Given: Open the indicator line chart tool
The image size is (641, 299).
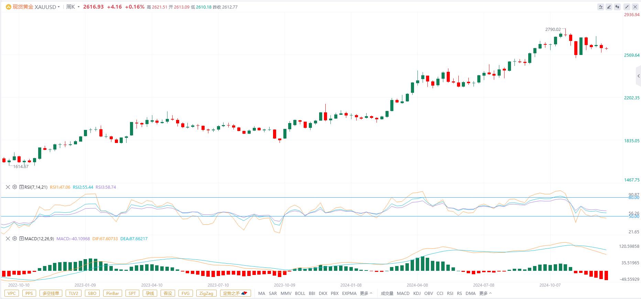Looking at the screenshot, I should 600,7.
